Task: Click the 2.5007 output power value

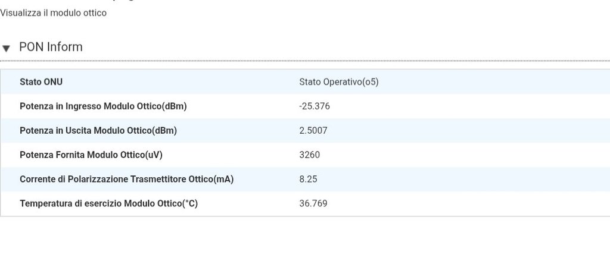Action: 313,131
